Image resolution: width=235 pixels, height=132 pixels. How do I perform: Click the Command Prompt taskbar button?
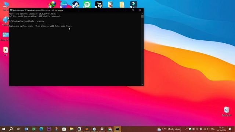pyautogui.click(x=117, y=129)
